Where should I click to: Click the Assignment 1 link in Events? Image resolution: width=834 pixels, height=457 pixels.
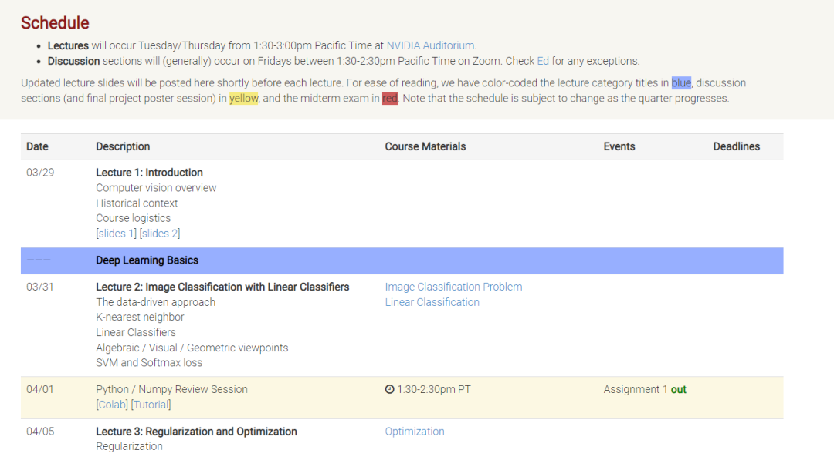coord(666,390)
